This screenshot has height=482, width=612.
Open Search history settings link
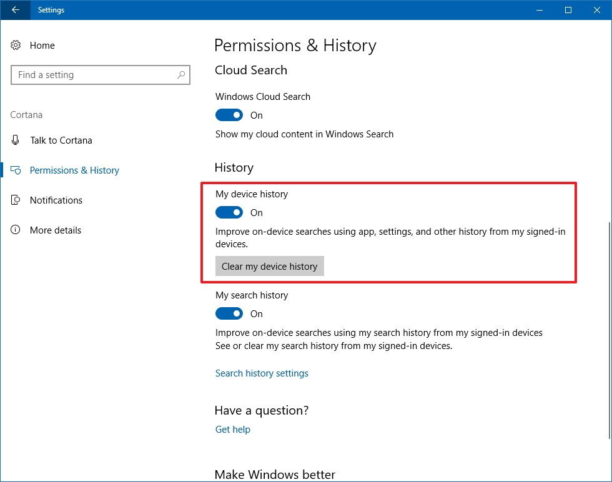tap(262, 373)
